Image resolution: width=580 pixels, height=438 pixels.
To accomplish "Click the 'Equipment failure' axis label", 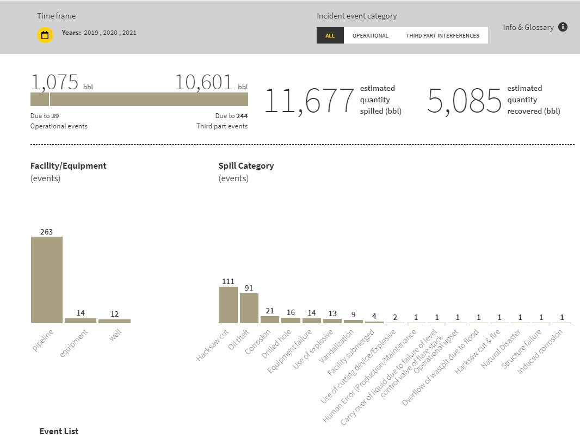I will pyautogui.click(x=289, y=351).
